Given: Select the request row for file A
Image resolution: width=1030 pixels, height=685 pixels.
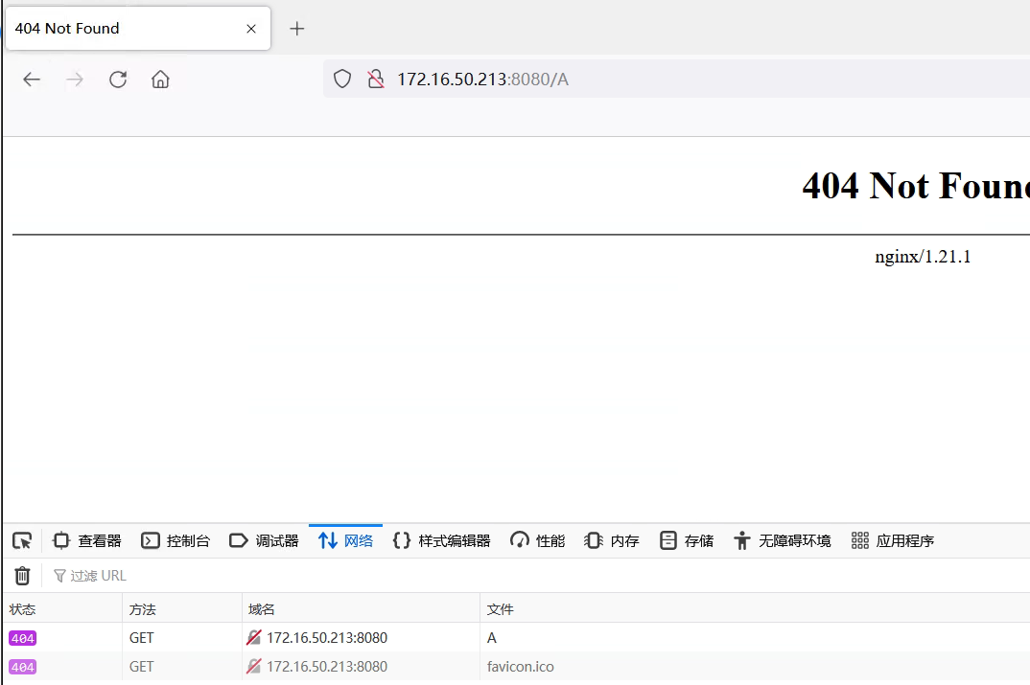Looking at the screenshot, I should (x=516, y=638).
